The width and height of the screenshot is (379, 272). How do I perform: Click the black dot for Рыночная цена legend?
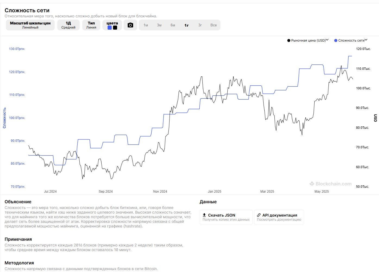pos(289,40)
